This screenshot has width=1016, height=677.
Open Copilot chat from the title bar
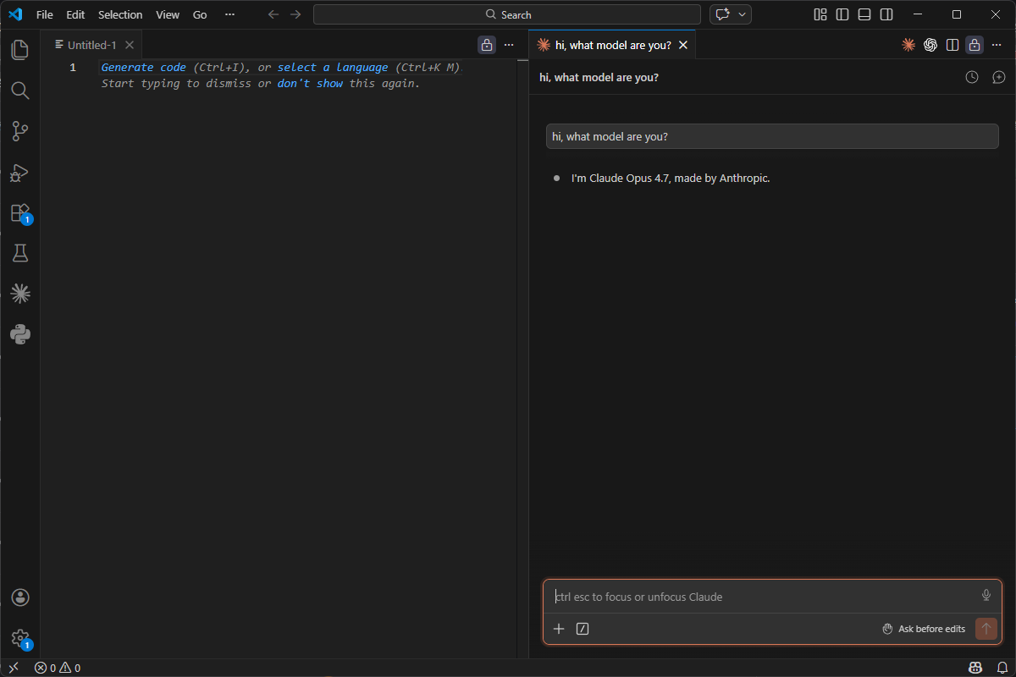[722, 14]
